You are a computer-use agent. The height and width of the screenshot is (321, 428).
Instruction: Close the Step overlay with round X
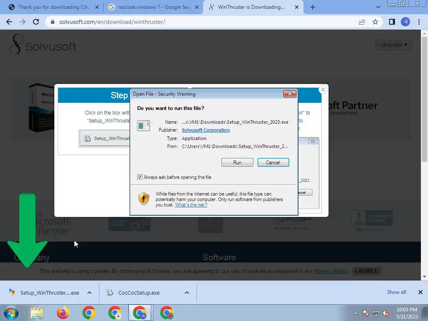[323, 89]
